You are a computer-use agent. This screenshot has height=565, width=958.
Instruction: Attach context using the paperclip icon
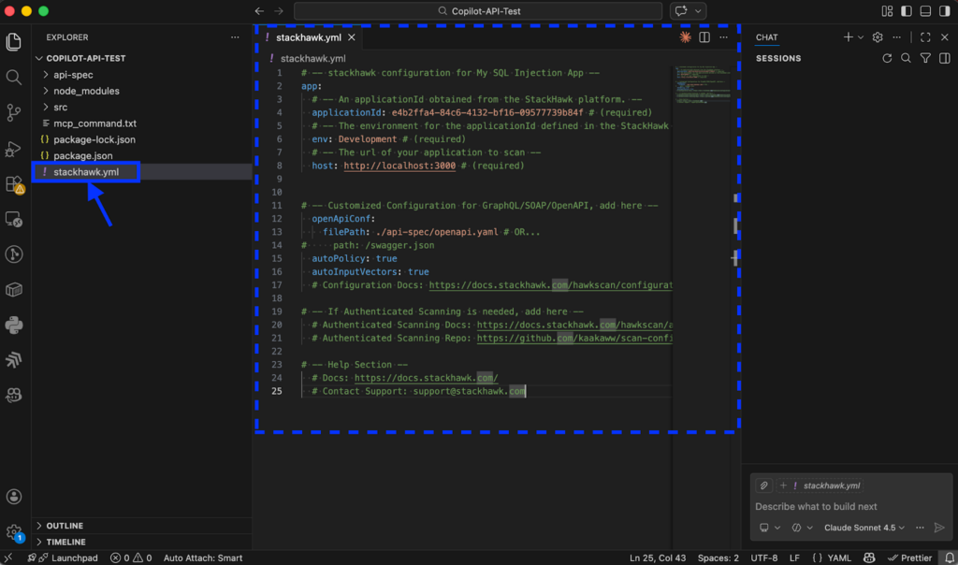click(763, 485)
